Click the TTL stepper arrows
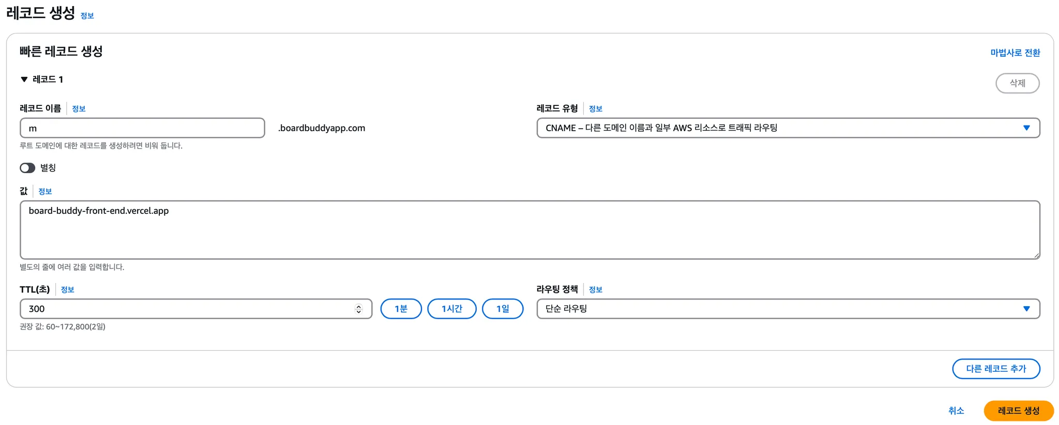The width and height of the screenshot is (1059, 425). coord(358,309)
